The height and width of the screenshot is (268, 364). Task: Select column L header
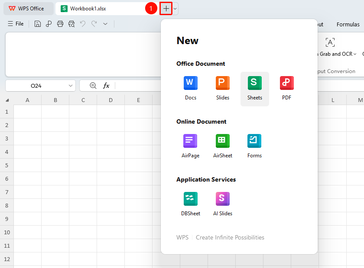(x=333, y=100)
